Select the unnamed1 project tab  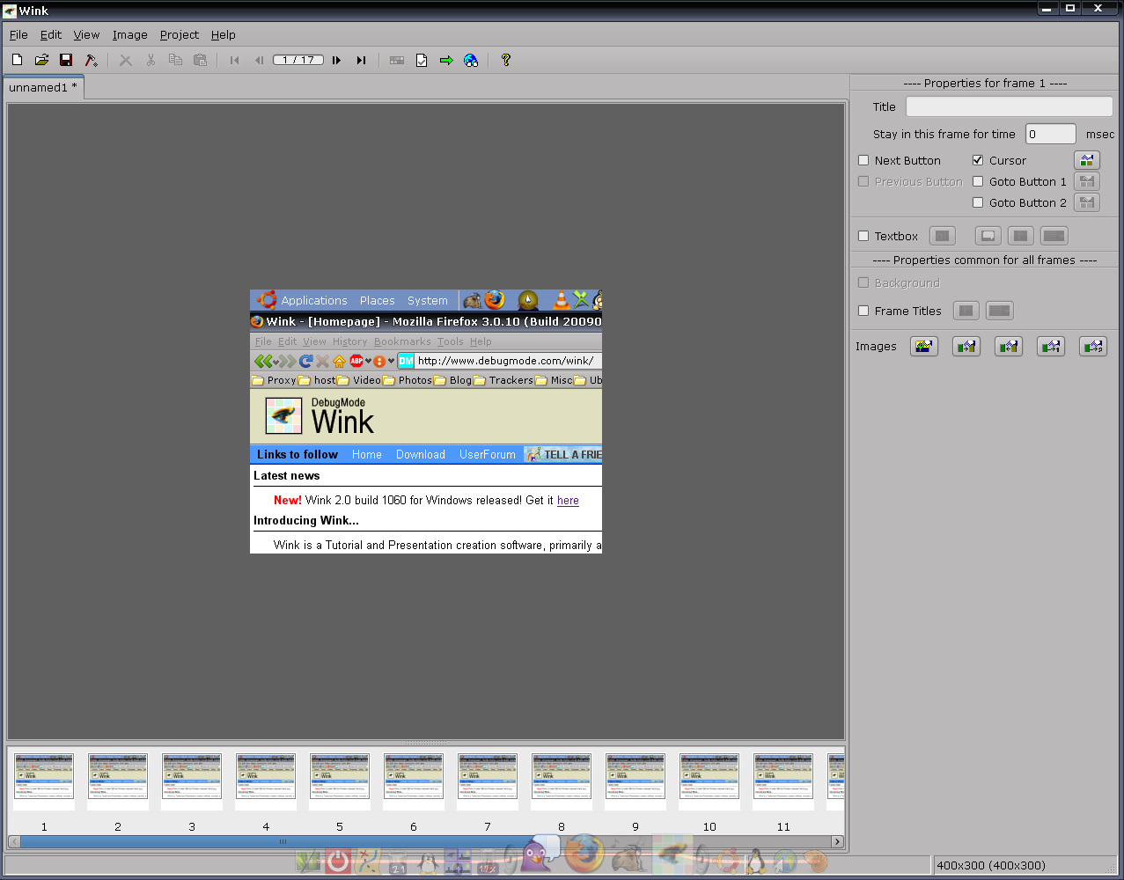tap(43, 87)
